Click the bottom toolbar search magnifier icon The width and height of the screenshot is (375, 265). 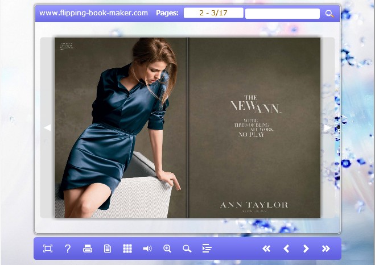(x=187, y=249)
